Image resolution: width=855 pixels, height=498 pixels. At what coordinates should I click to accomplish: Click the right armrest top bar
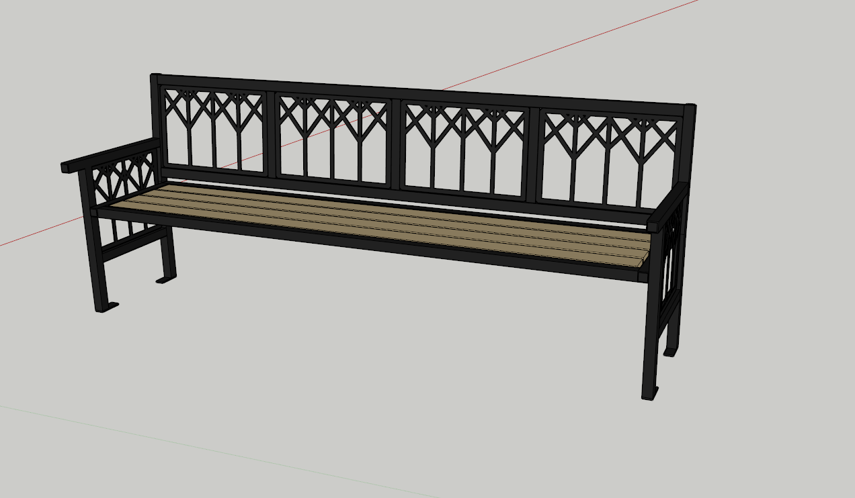[667, 207]
